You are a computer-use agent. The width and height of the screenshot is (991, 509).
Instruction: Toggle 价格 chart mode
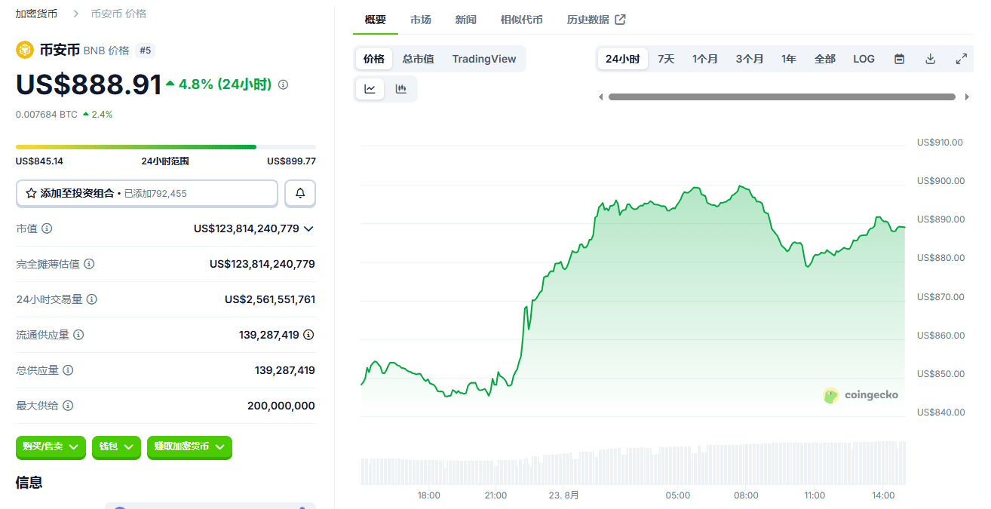tap(374, 59)
